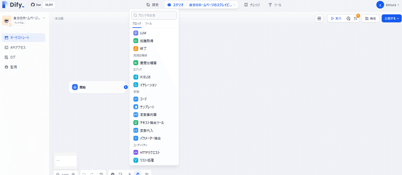Expand the 公開する publish dropdown
Screen dimensions: 402x175
[392, 19]
